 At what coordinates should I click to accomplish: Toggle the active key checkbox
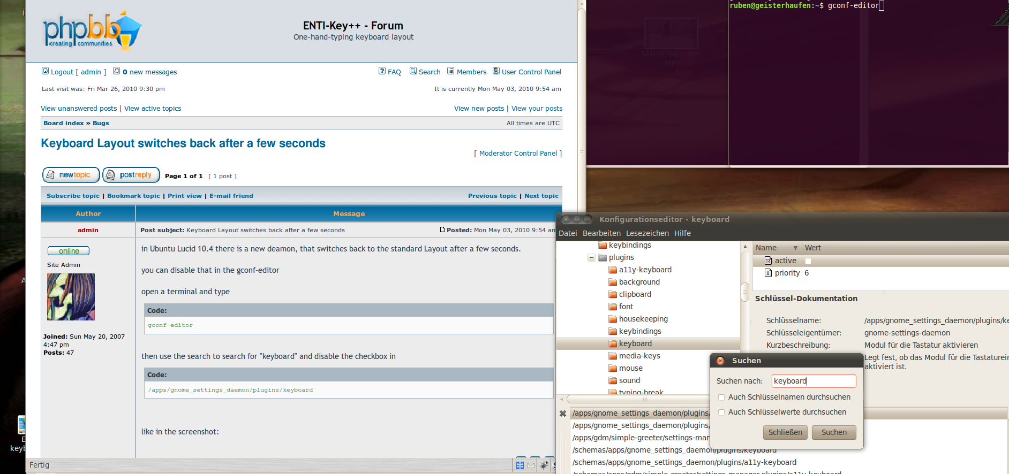[x=808, y=261]
